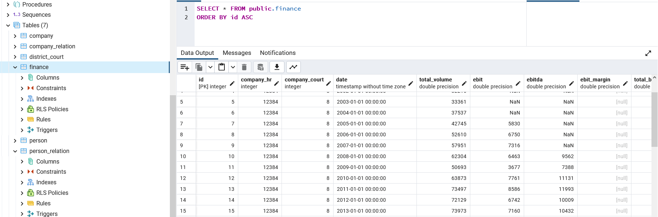Viewport: 658px width, 217px height.
Task: Click the Delete row trash icon
Action: point(244,67)
